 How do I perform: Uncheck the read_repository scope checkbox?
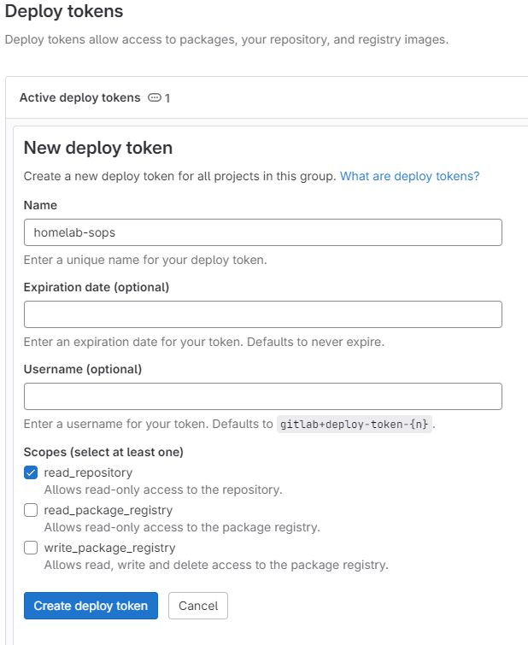coord(31,472)
